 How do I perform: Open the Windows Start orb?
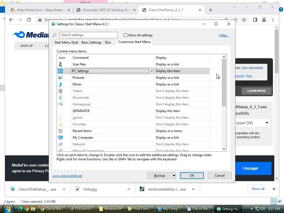(x=8, y=209)
